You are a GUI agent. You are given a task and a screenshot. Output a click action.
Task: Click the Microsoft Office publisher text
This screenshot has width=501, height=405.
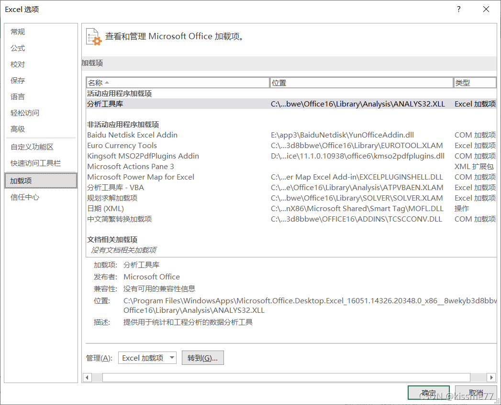click(x=152, y=277)
